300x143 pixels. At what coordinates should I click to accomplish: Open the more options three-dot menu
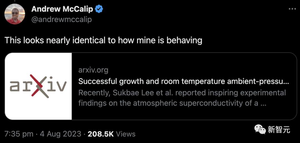(x=292, y=9)
